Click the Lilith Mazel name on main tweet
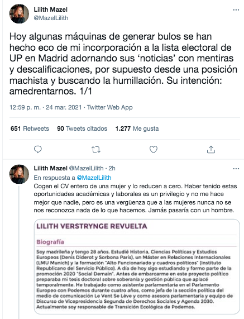244x319 pixels. (50, 9)
